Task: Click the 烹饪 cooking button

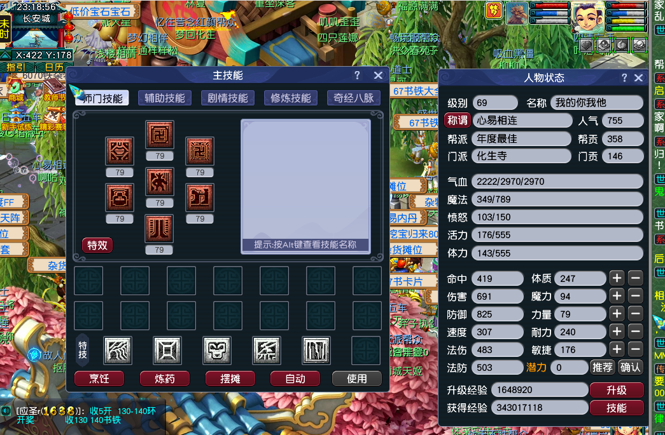Action: 99,378
